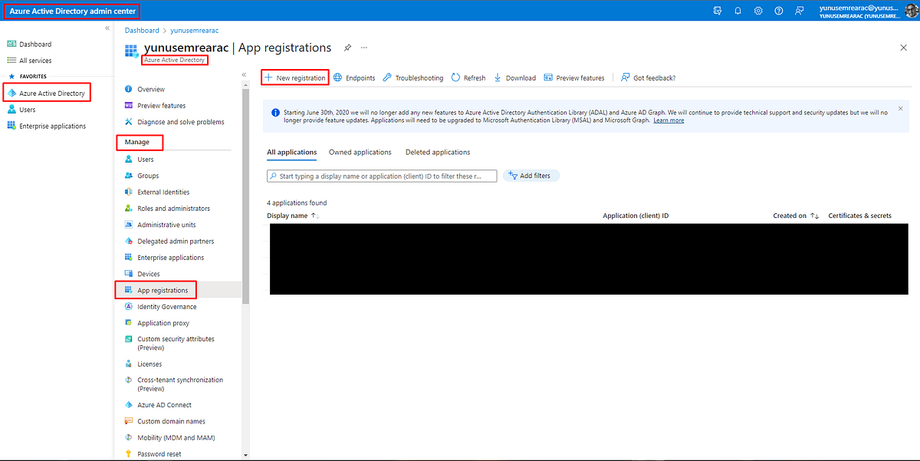Open the help question mark menu
Screen dimensions: 920x461
pyautogui.click(x=777, y=10)
